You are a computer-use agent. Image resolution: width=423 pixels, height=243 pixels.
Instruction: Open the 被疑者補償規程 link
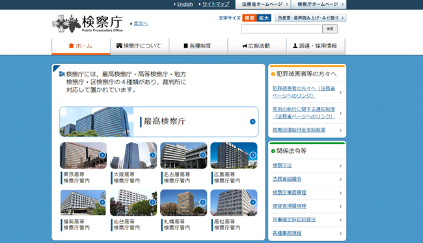[x=290, y=206]
